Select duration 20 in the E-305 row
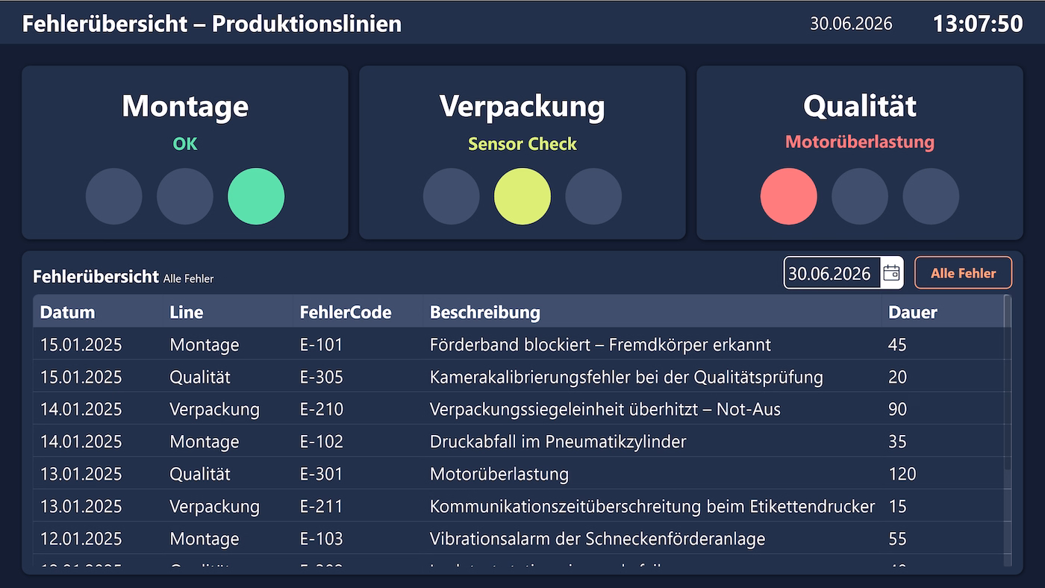 coord(897,377)
